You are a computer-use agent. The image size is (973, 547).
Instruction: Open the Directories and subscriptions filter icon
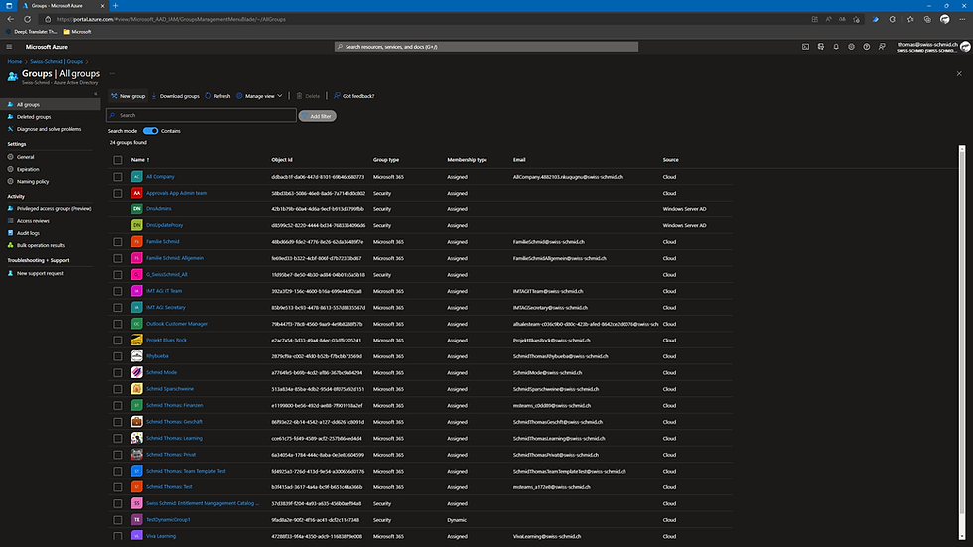pyautogui.click(x=821, y=47)
